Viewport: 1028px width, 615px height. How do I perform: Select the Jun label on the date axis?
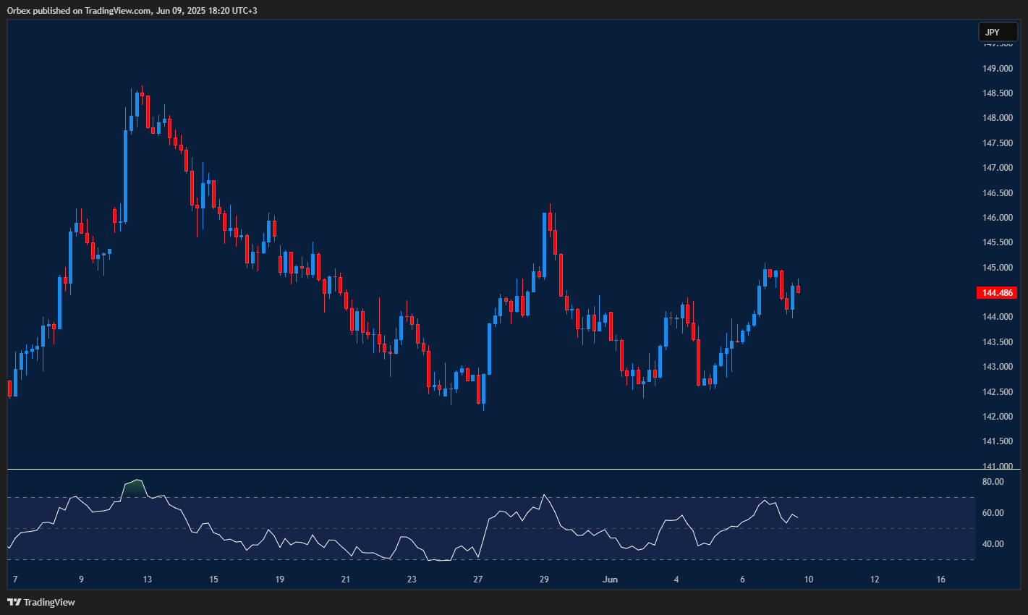tap(610, 580)
